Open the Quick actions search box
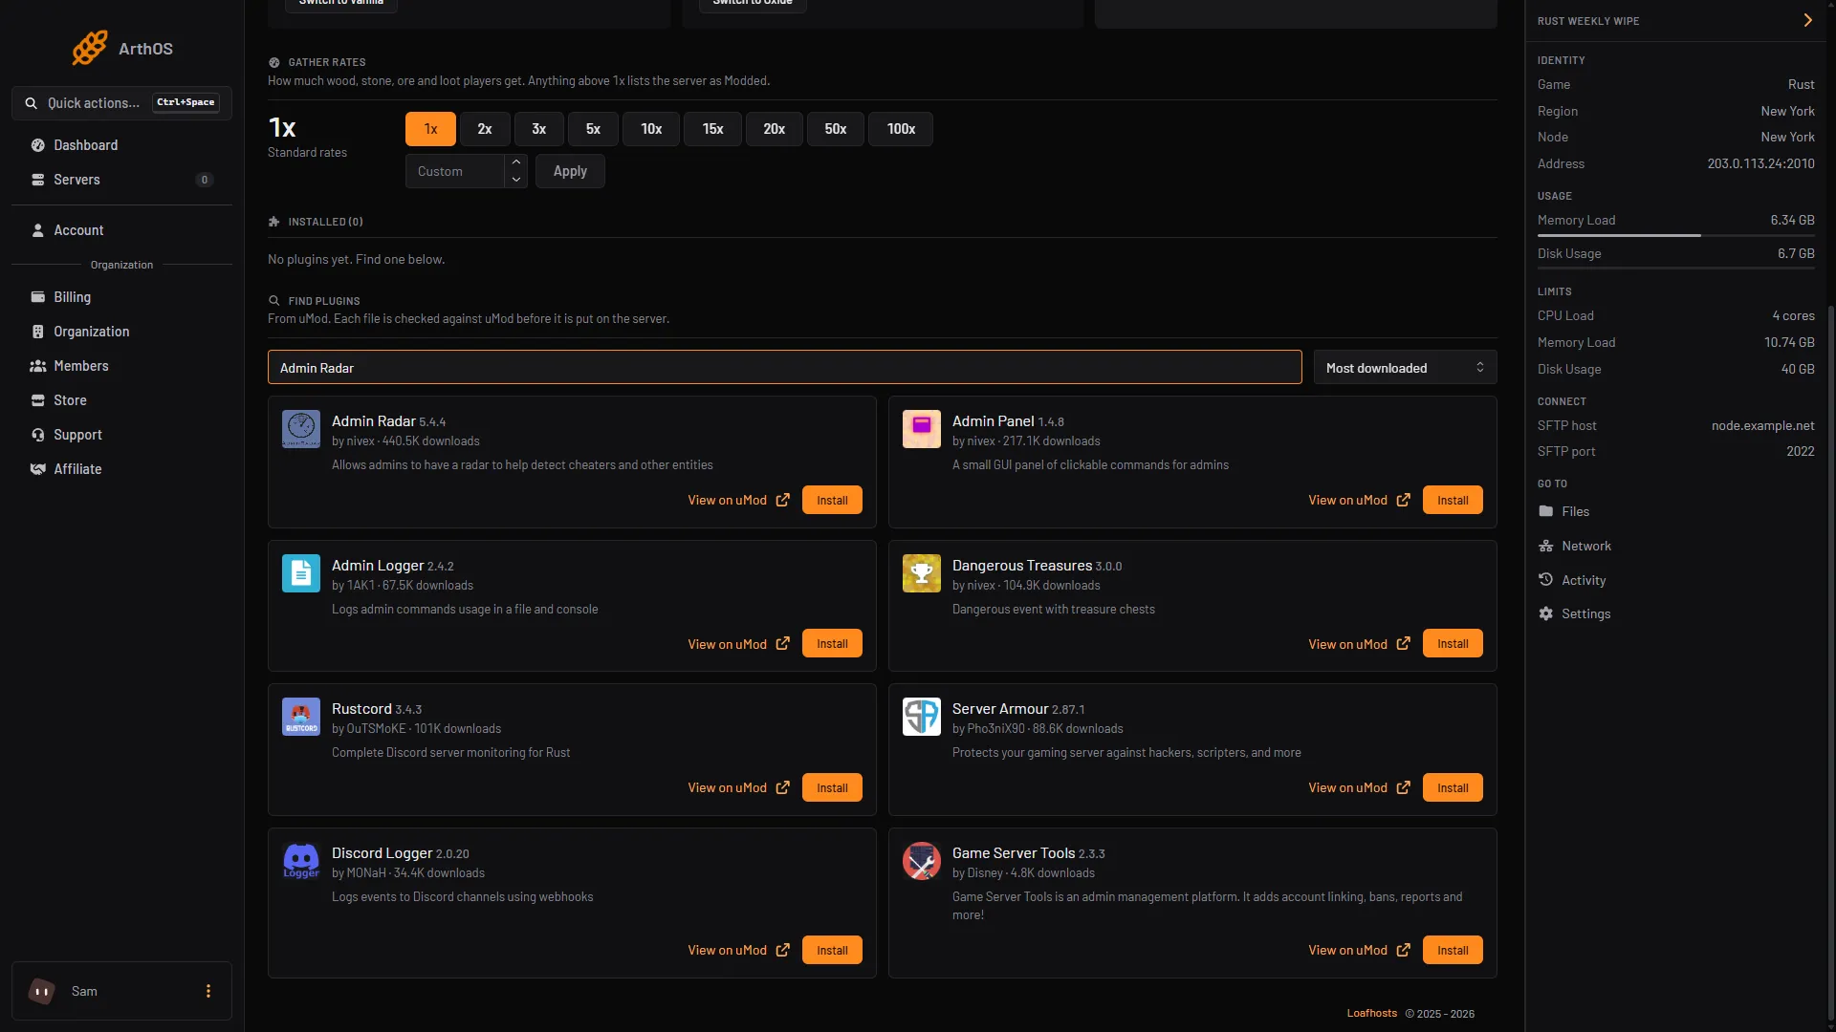The image size is (1836, 1032). point(121,103)
